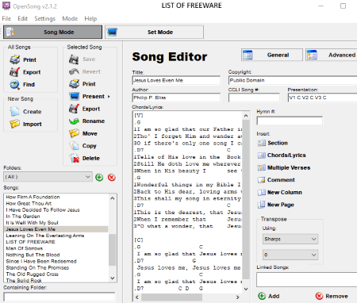Add a linked song
Viewport: 357px width, 303px height.
(x=269, y=296)
